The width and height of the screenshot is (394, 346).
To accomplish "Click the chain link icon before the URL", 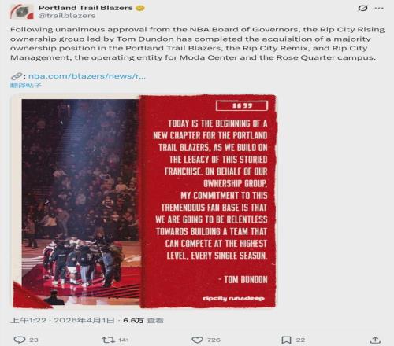I will pyautogui.click(x=17, y=76).
